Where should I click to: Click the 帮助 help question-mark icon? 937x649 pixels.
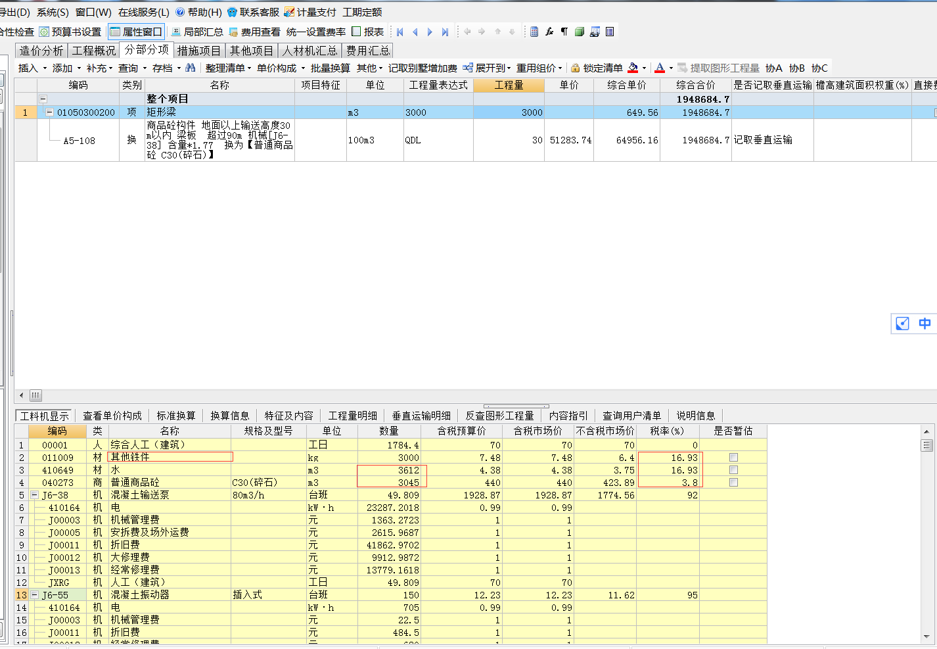click(180, 12)
